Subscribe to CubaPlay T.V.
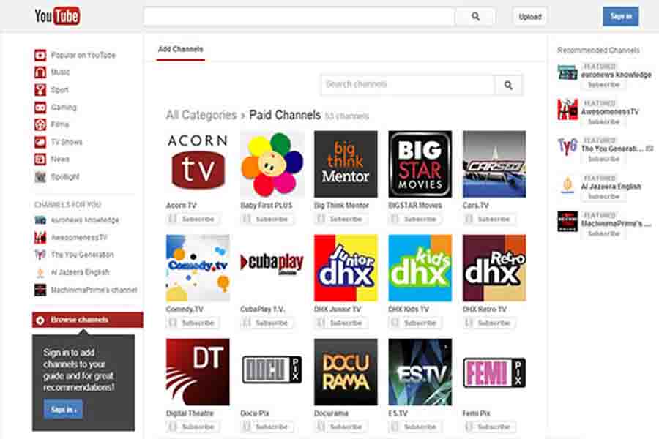 tap(266, 323)
